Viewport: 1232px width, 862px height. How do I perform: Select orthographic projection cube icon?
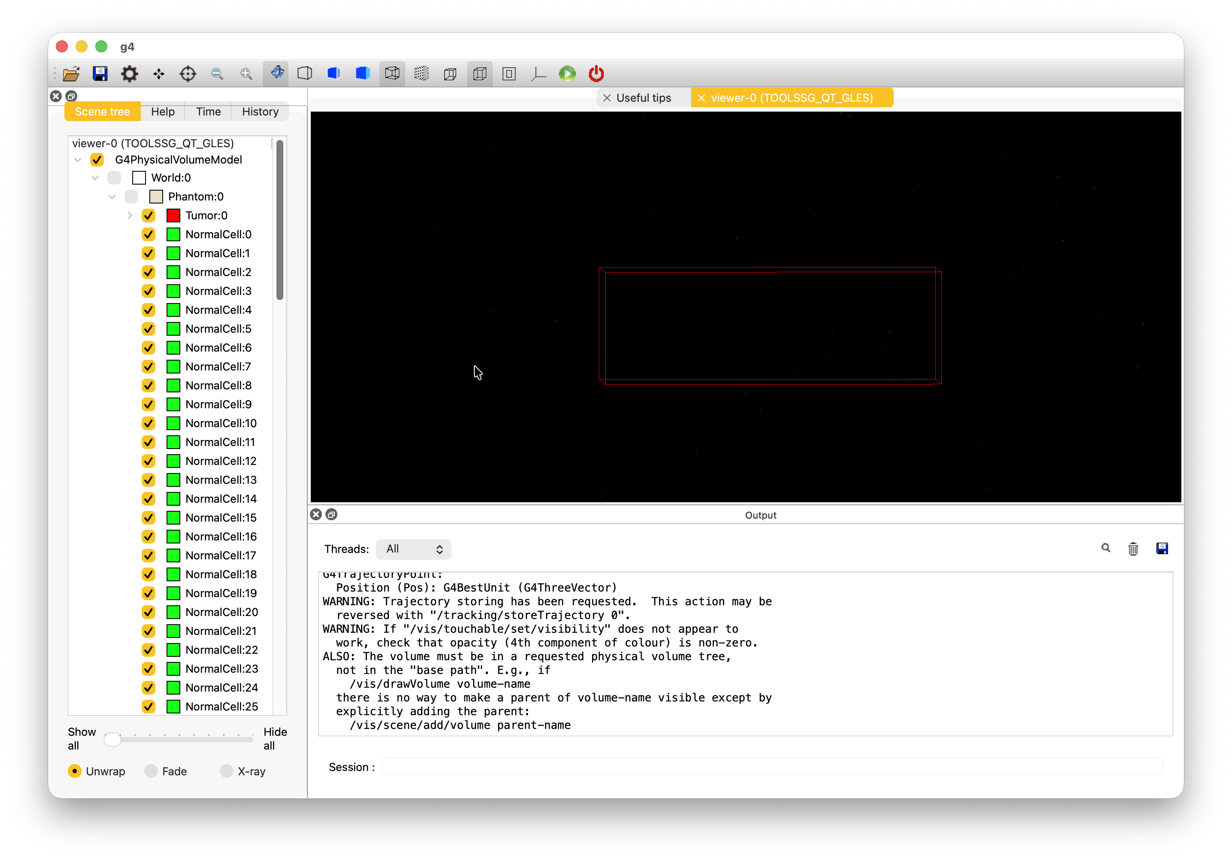(480, 73)
